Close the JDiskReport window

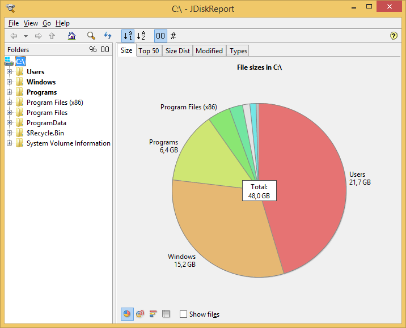click(389, 6)
